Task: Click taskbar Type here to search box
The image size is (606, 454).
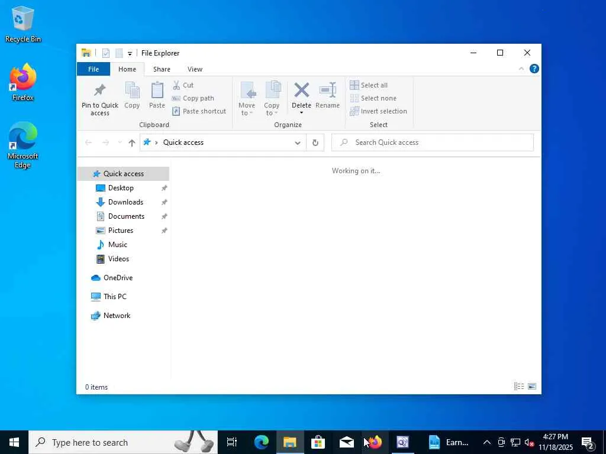Action: pos(123,442)
